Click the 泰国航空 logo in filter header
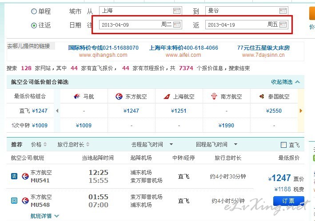Screen dimensions: 315x221 pyautogui.click(x=262, y=97)
